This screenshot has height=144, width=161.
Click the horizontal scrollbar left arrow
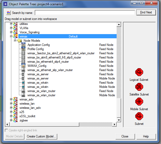pyautogui.click(x=7, y=125)
